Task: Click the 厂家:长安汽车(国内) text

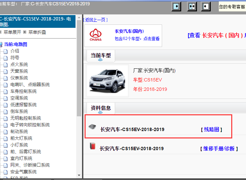Action: 154,70
